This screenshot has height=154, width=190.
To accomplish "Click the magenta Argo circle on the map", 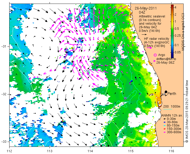I will [x=125, y=98].
